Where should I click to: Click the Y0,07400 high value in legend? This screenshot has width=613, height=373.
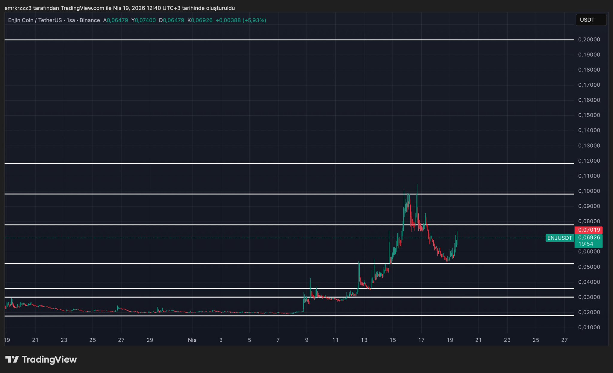(x=143, y=20)
